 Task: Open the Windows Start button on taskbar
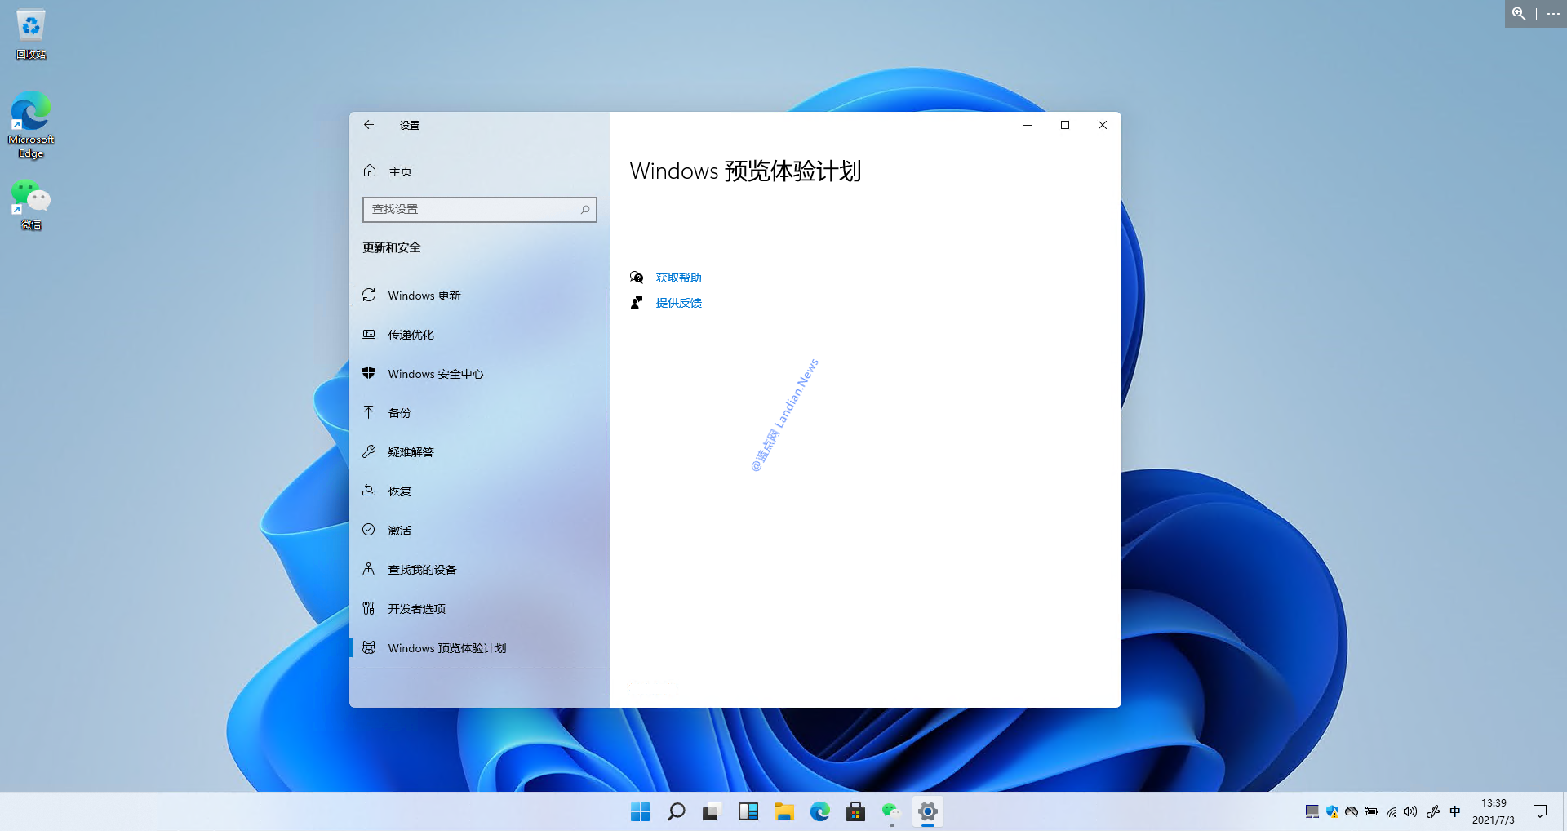tap(641, 811)
